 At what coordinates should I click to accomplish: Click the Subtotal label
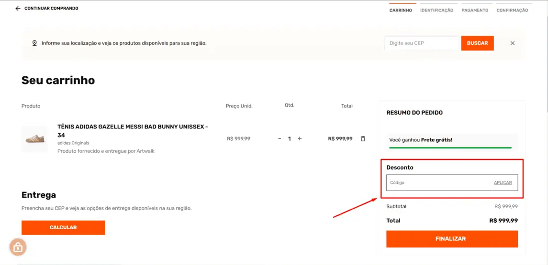point(396,206)
